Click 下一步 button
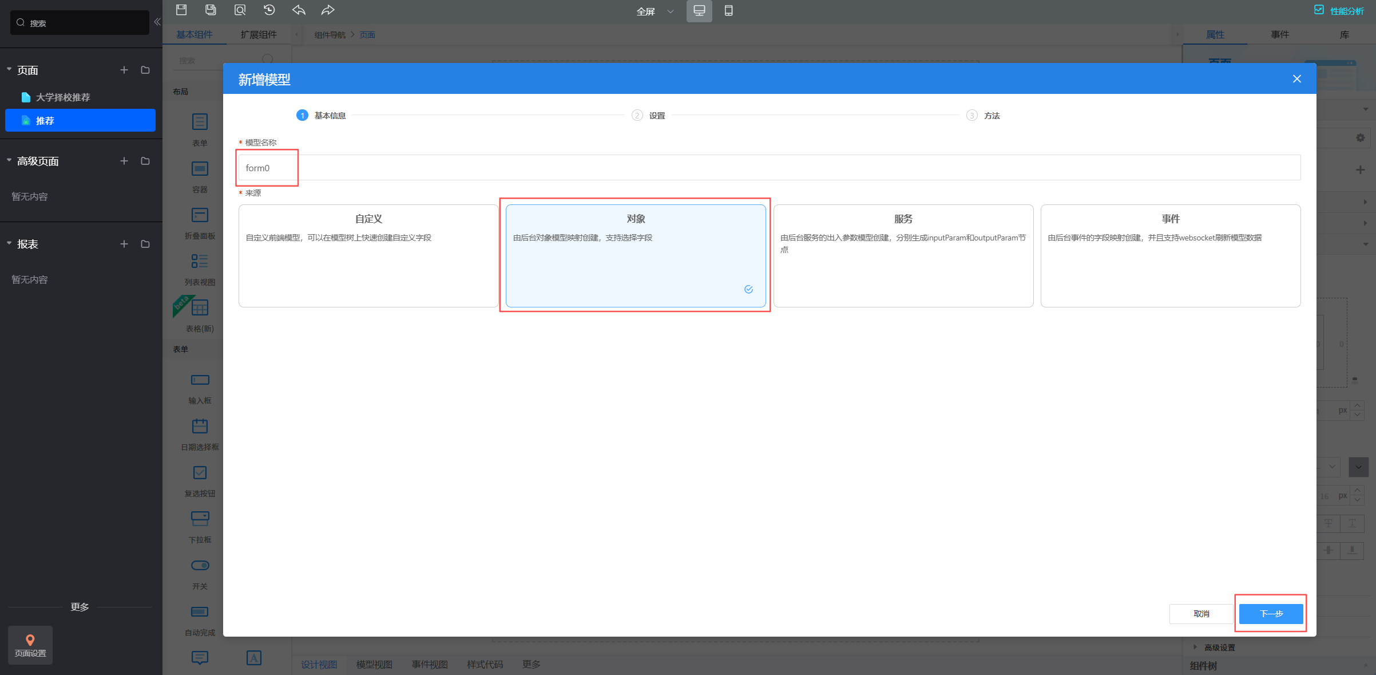The height and width of the screenshot is (675, 1376). [1271, 614]
